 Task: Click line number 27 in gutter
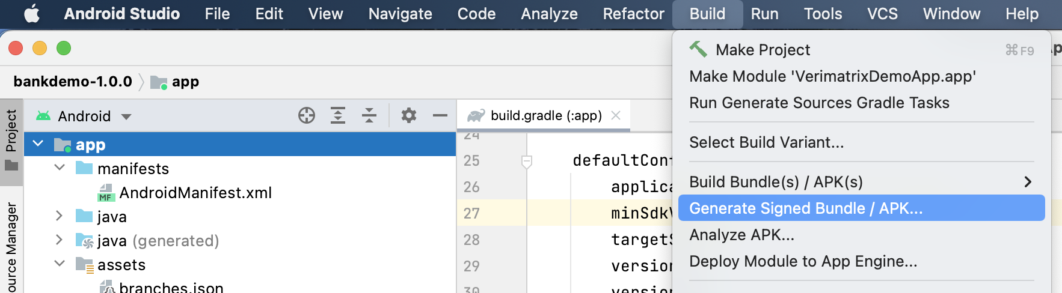click(x=471, y=213)
